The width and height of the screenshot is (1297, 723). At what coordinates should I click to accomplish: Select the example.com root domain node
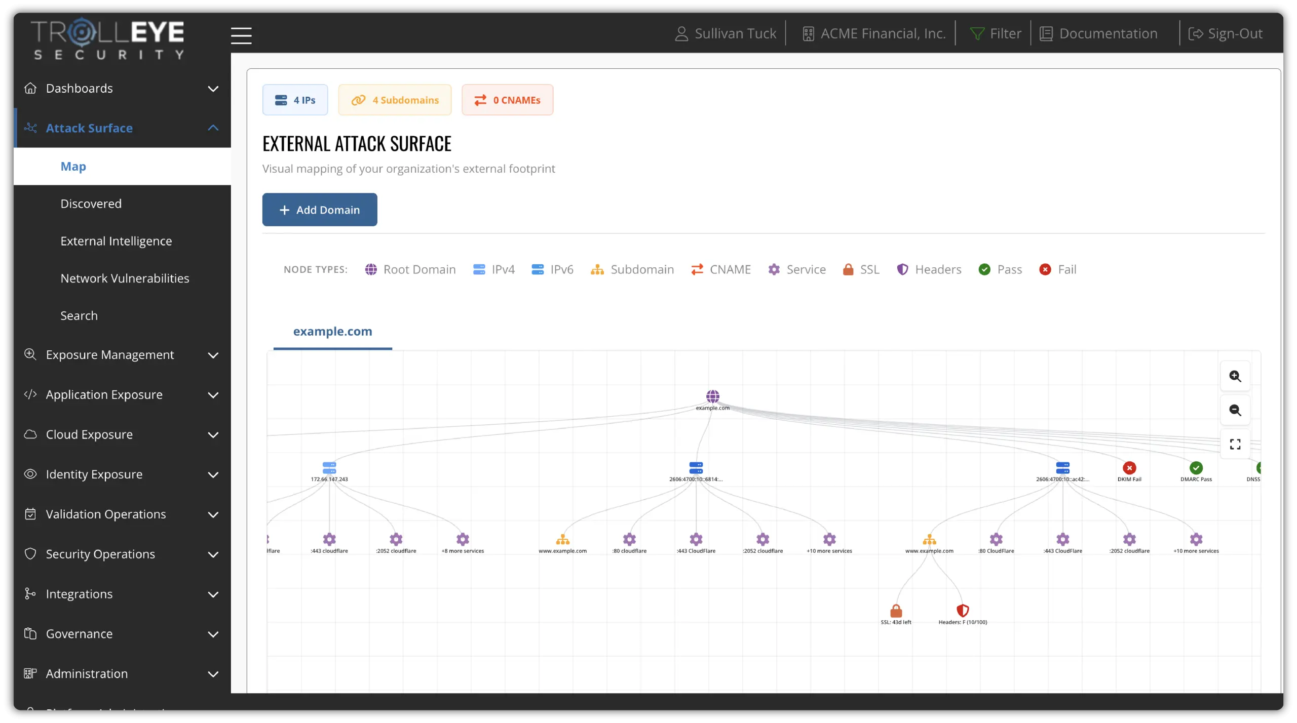click(712, 396)
